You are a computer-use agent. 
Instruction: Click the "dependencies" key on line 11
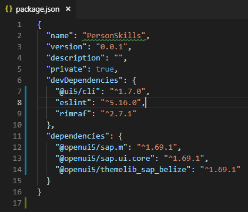tap(78, 136)
